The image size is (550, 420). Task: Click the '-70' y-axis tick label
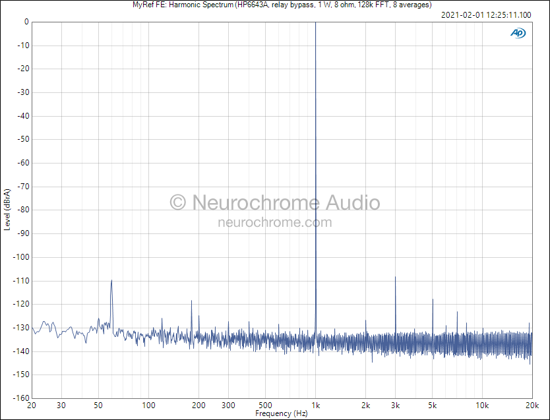24,187
